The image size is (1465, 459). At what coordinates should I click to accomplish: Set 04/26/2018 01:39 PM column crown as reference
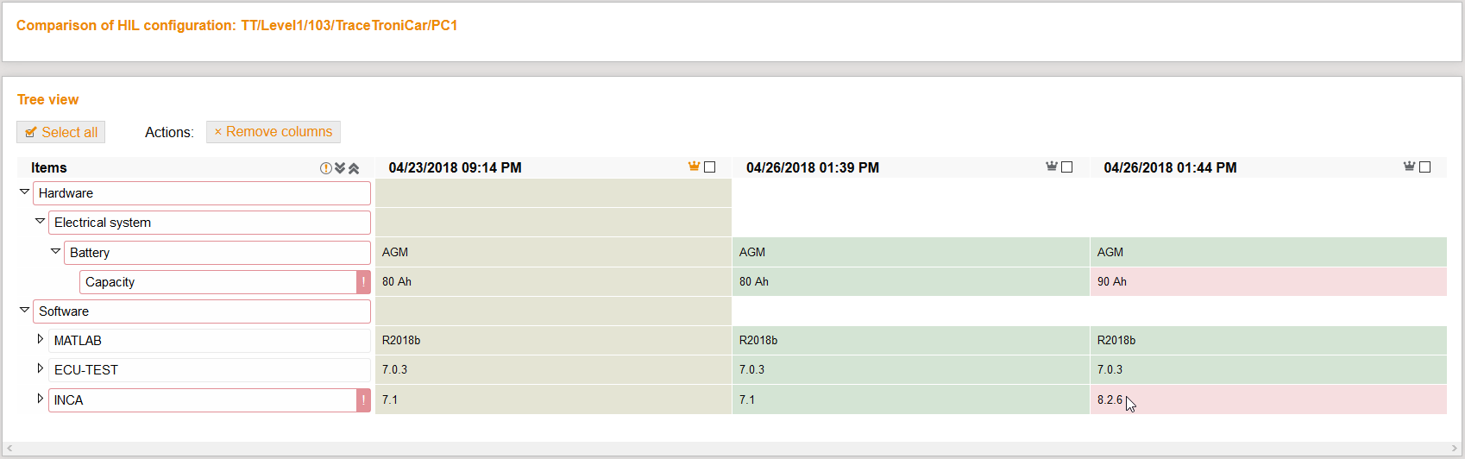click(x=1051, y=167)
